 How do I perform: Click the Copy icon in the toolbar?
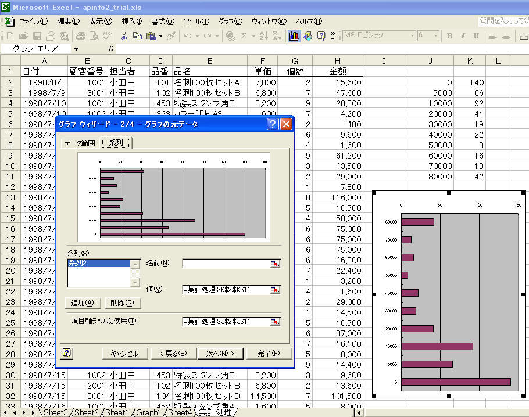[x=137, y=36]
